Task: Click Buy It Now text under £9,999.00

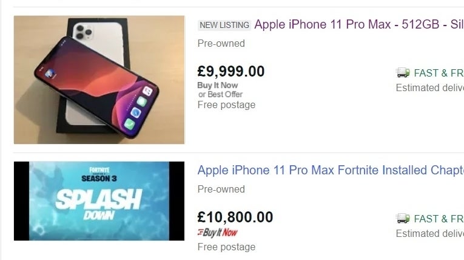Action: pos(218,86)
